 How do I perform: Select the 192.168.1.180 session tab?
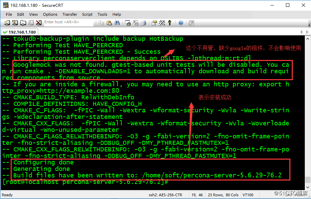coord(20,31)
